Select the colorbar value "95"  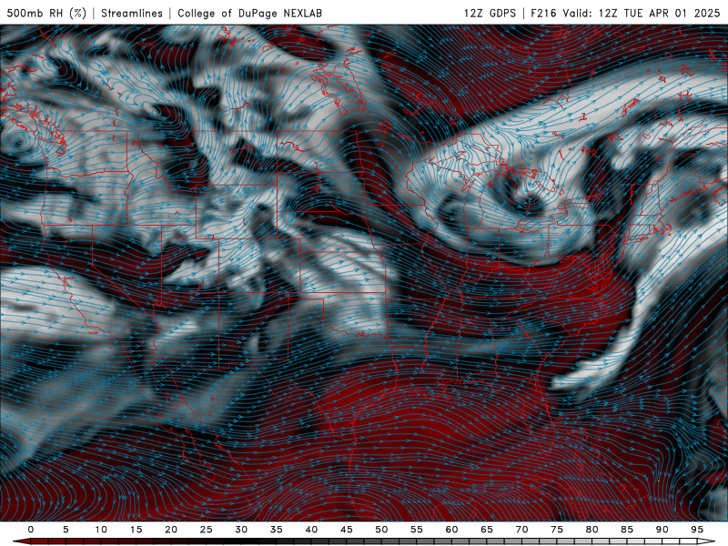pyautogui.click(x=697, y=530)
